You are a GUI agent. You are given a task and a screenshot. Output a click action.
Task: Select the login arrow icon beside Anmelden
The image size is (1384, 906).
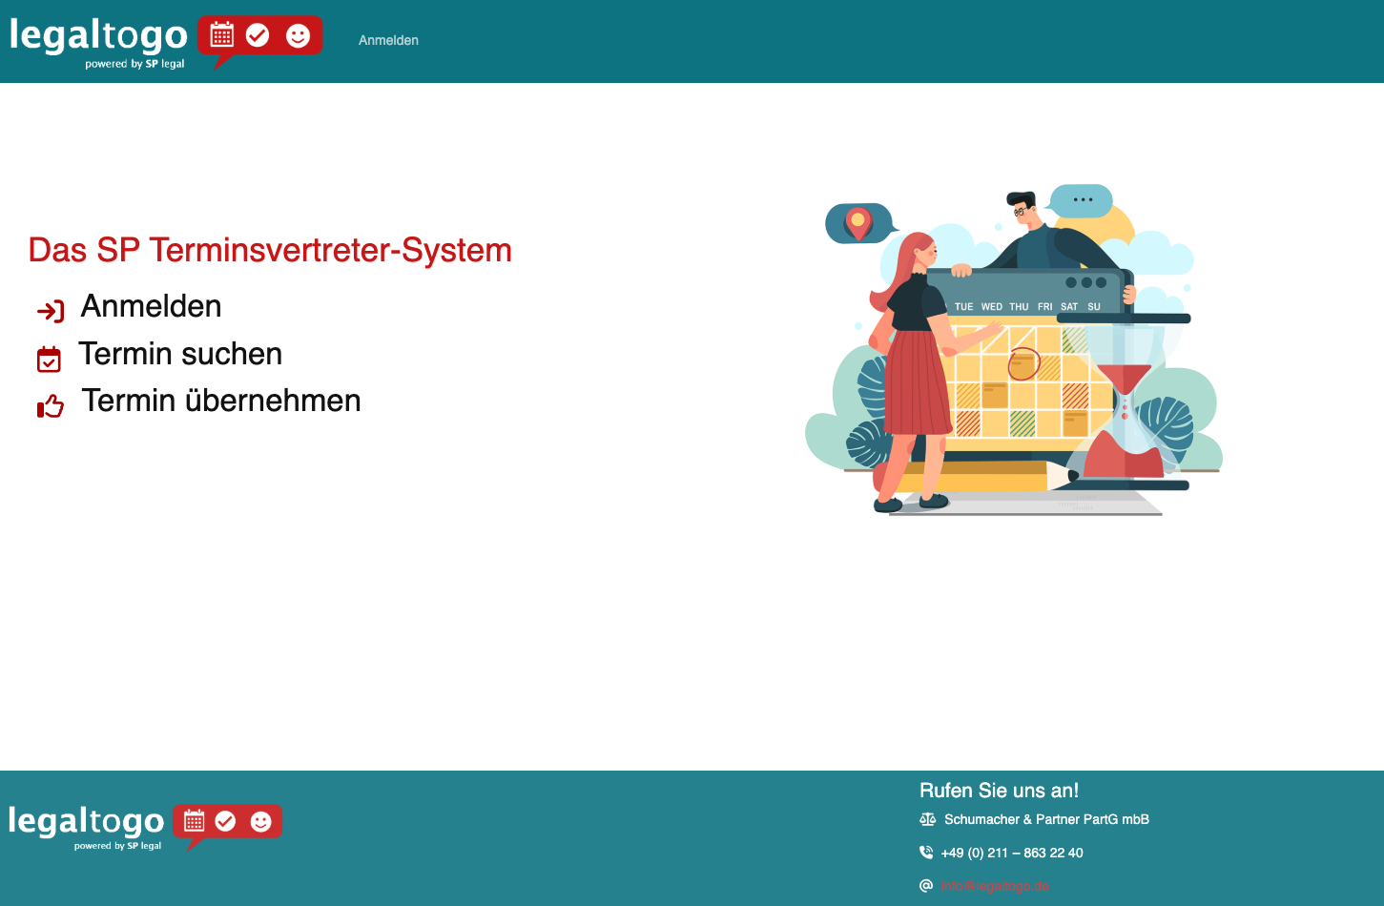(x=50, y=310)
